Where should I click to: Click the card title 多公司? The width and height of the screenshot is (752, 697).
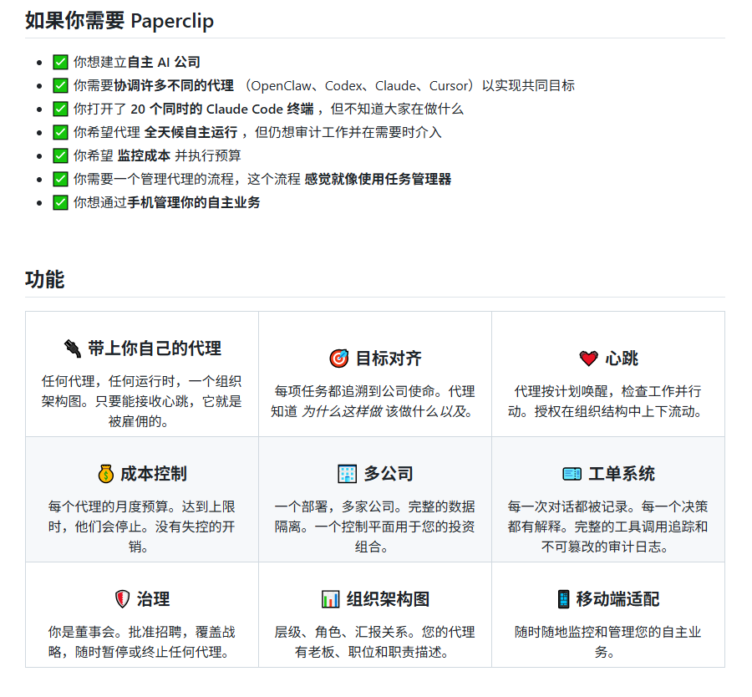389,474
